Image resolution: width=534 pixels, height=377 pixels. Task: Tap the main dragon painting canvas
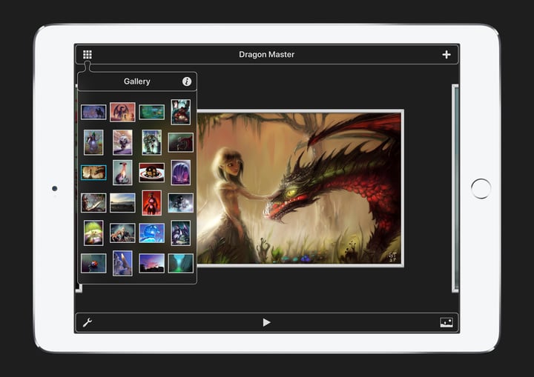click(x=300, y=188)
